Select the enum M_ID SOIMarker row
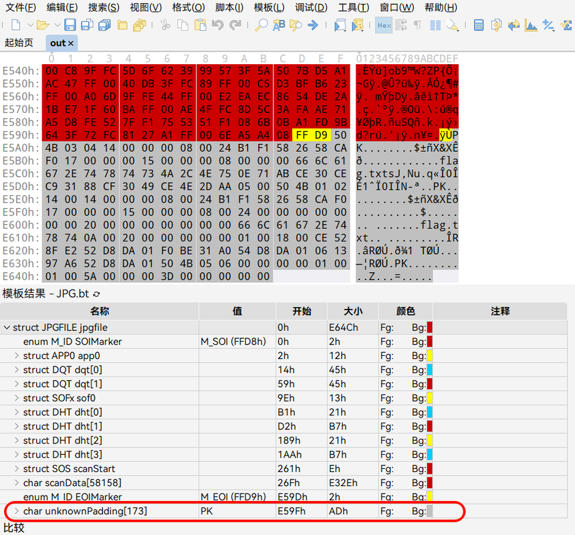The width and height of the screenshot is (575, 535). (x=283, y=341)
